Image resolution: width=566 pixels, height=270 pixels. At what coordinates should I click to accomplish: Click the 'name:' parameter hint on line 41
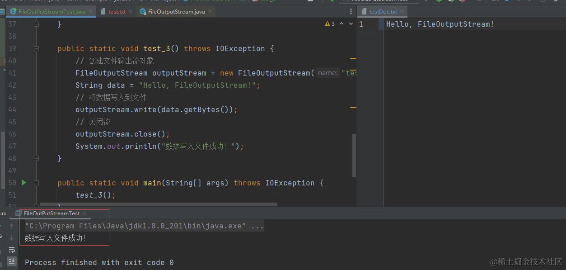[x=327, y=73]
